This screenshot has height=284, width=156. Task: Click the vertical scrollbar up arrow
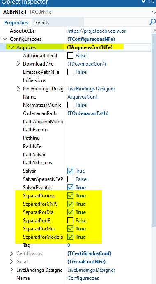pyautogui.click(x=154, y=30)
